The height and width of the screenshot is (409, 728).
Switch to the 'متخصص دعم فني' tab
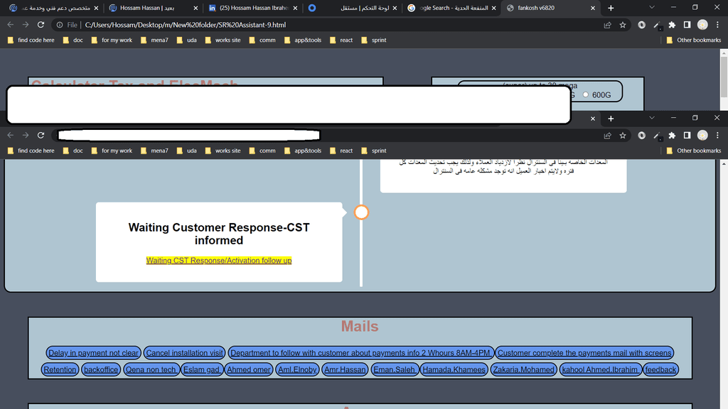tap(55, 8)
